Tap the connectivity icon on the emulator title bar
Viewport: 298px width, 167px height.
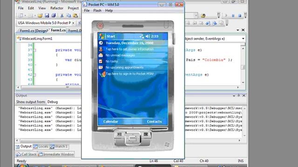142,36
